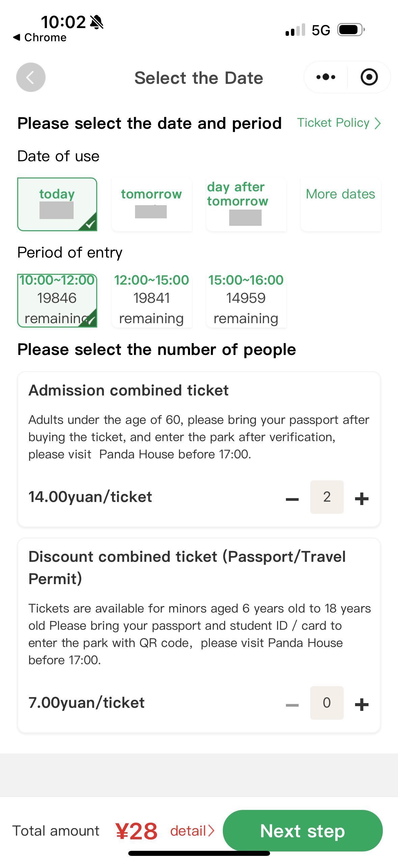Add a Discount combined ticket with plus
Screen dimensions: 398x864
point(362,704)
